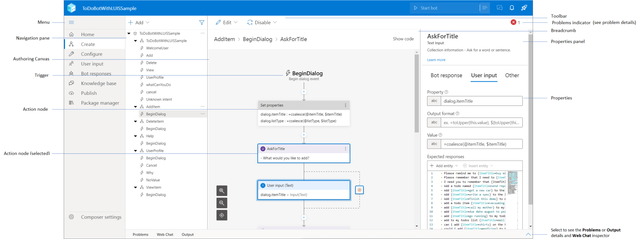The height and width of the screenshot is (239, 639).
Task: Click the filter funnel icon
Action: (202, 22)
